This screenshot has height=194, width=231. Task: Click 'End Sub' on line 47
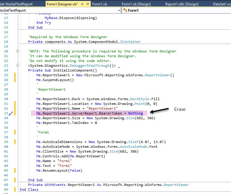pos(35,180)
